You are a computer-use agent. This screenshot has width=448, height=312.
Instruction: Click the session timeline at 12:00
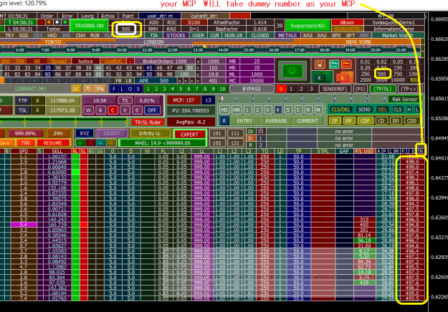coord(172,50)
